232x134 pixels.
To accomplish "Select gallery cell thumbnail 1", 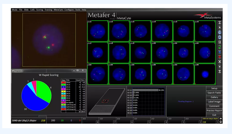I will (x=98, y=31).
